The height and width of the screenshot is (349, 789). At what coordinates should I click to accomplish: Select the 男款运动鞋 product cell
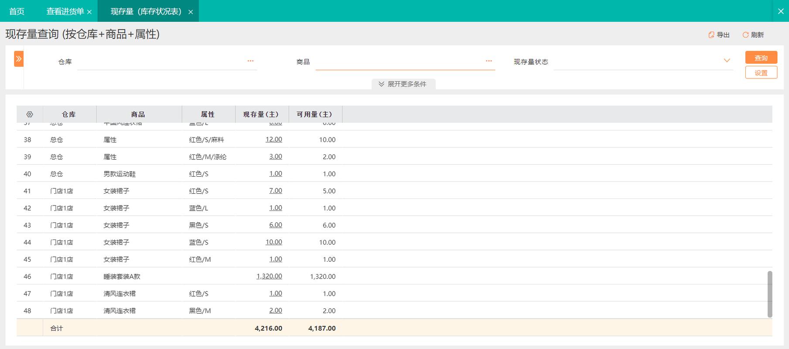[120, 174]
